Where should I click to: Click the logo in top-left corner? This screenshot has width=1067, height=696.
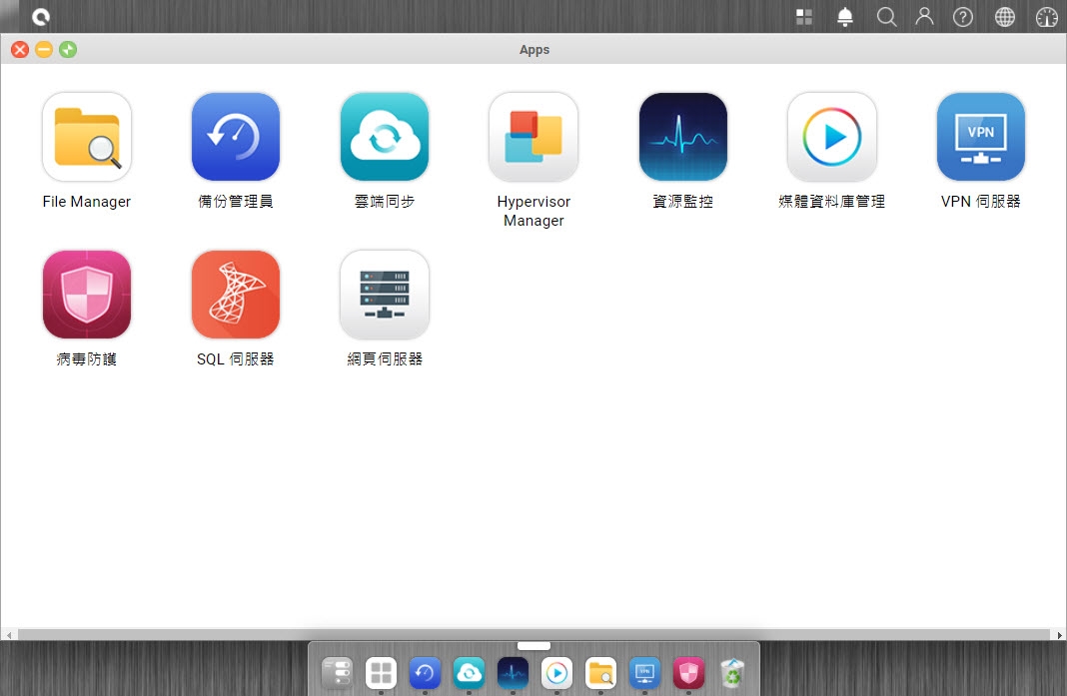[41, 17]
